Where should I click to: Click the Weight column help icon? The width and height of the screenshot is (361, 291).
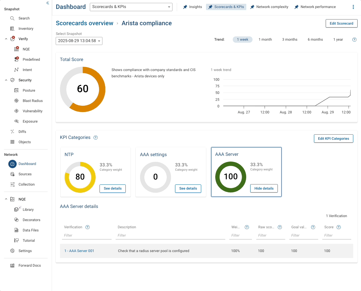pos(247,227)
